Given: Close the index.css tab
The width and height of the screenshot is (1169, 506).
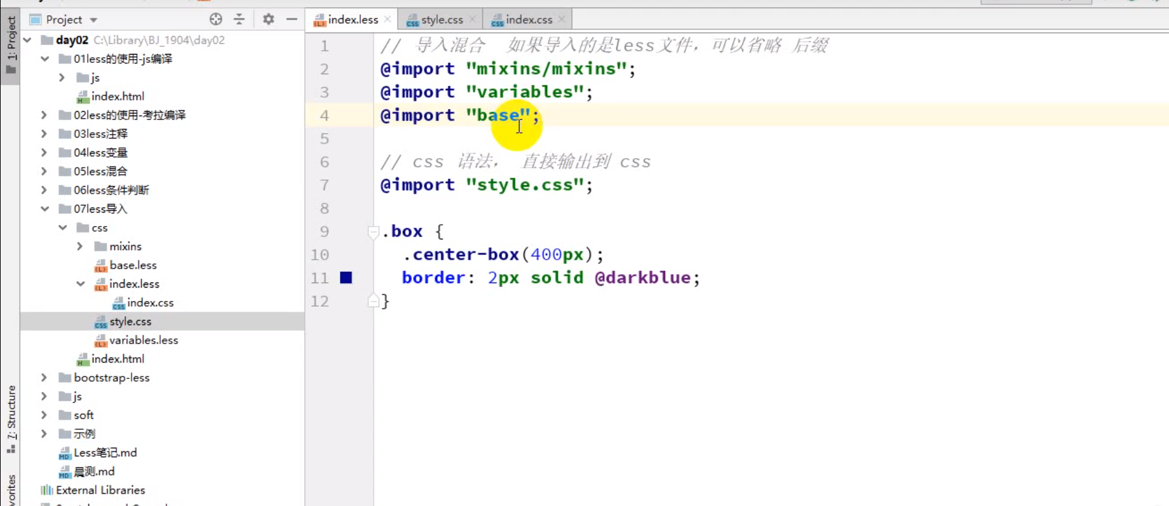Looking at the screenshot, I should tap(562, 20).
